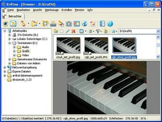Click the icon left of favorites star
The height and width of the screenshot is (122, 162).
pos(106,31)
